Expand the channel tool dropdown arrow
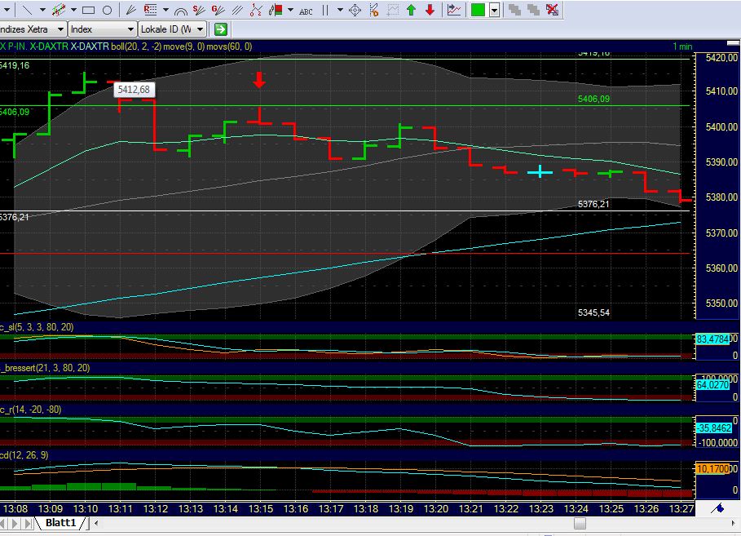The height and width of the screenshot is (536, 741). click(73, 10)
